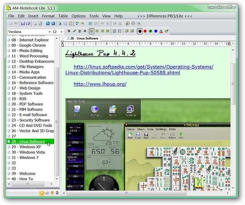Screen dimensions: 245x205
Task: Click the numbered list icon
Action: click(120, 31)
